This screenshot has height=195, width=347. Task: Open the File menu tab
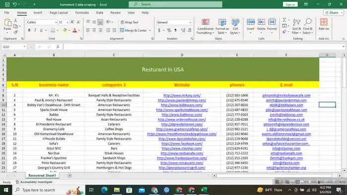click(6, 12)
